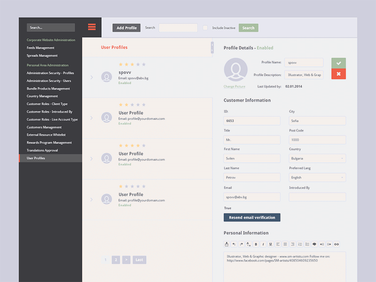Open the hamburger menu at sidebar top
Viewport: 376px width, 282px height.
(x=92, y=27)
